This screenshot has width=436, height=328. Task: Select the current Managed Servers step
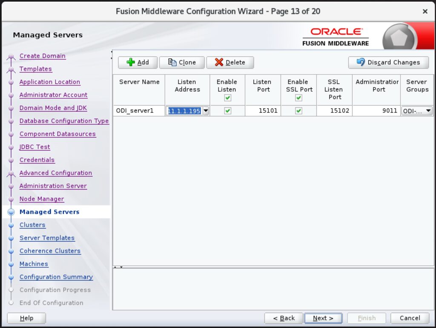point(49,212)
